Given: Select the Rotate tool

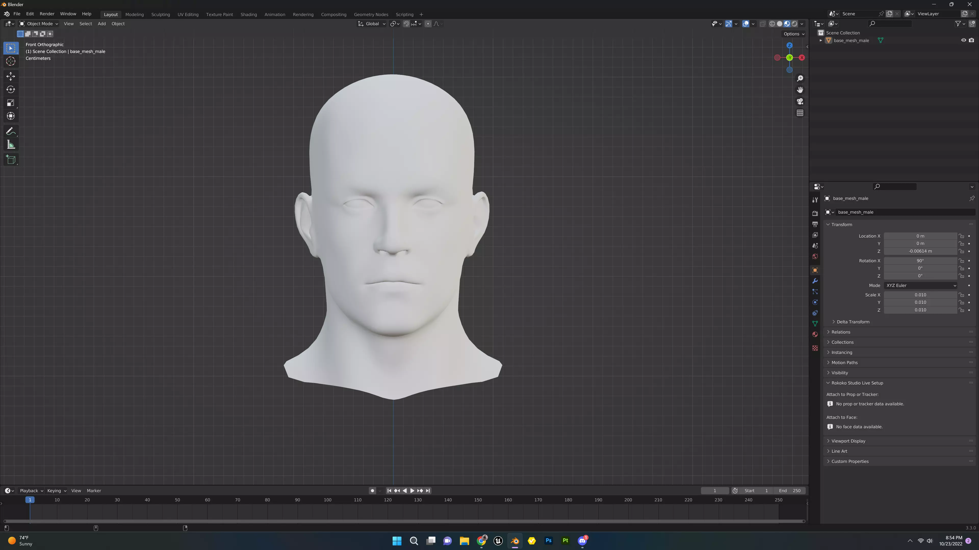Looking at the screenshot, I should 11,90.
